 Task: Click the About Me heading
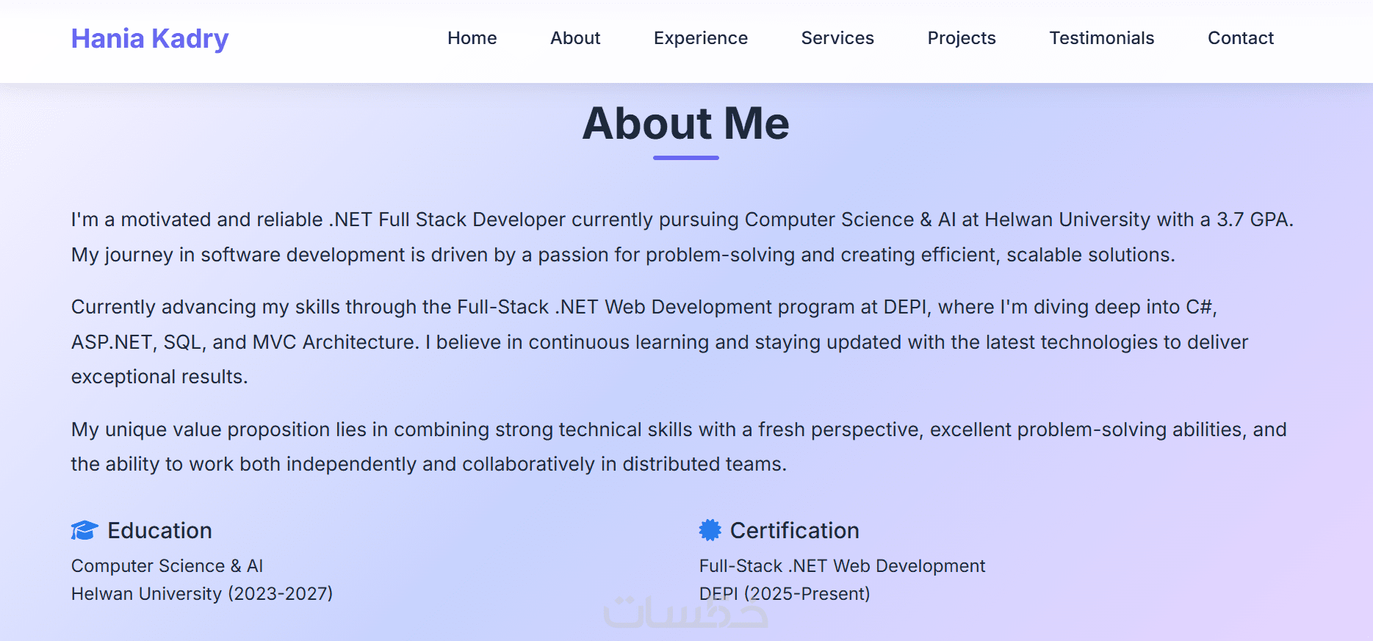pyautogui.click(x=685, y=123)
